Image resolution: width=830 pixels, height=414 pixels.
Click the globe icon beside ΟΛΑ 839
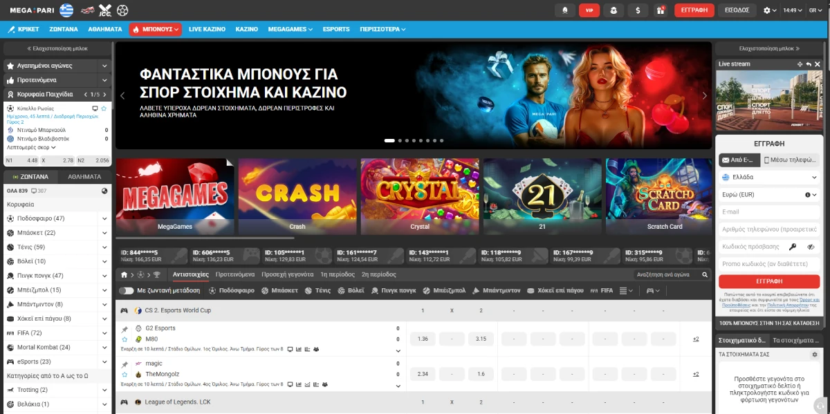tap(104, 191)
